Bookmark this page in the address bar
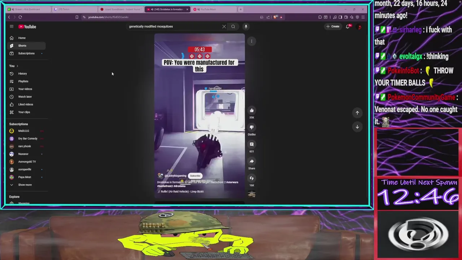 point(77,17)
